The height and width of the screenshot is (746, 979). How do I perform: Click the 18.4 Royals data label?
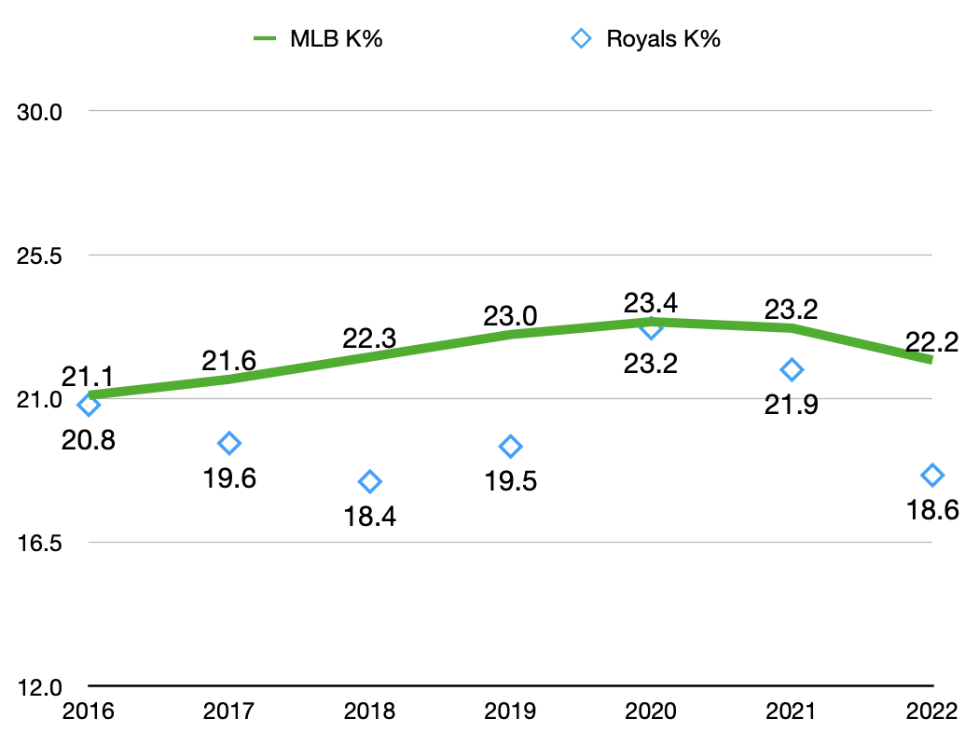pyautogui.click(x=369, y=516)
